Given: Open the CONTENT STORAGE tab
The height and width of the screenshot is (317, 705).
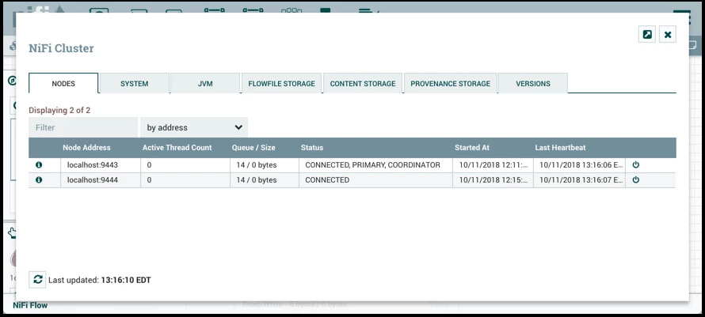Looking at the screenshot, I should coord(363,84).
